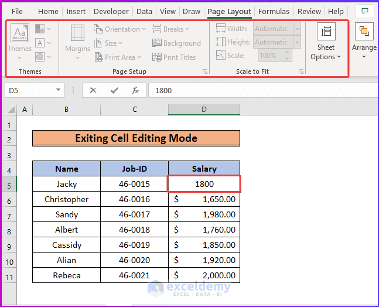Select the column D header
This screenshot has width=379, height=307.
click(x=204, y=110)
